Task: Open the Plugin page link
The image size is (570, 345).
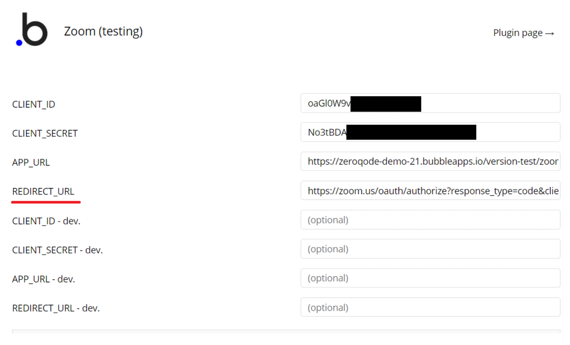Action: (524, 33)
